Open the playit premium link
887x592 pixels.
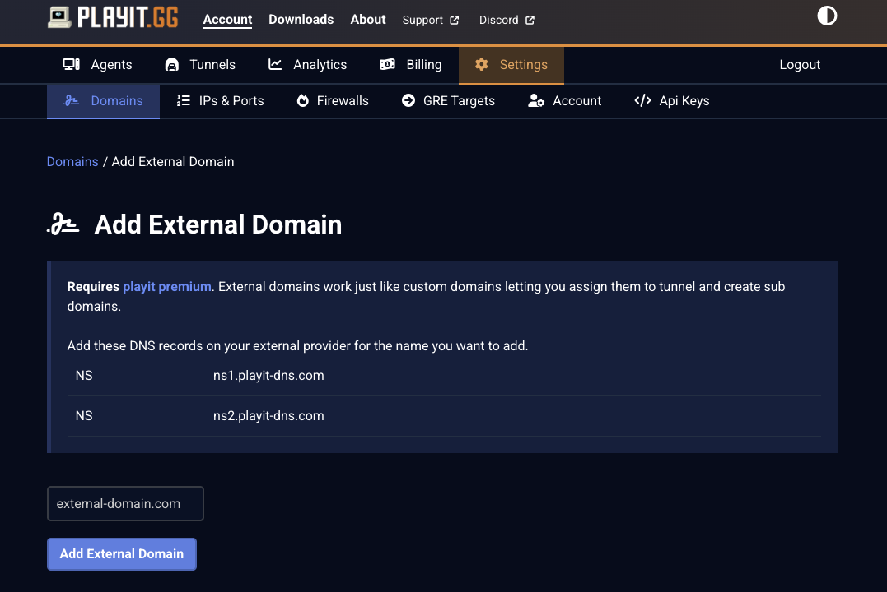point(167,286)
